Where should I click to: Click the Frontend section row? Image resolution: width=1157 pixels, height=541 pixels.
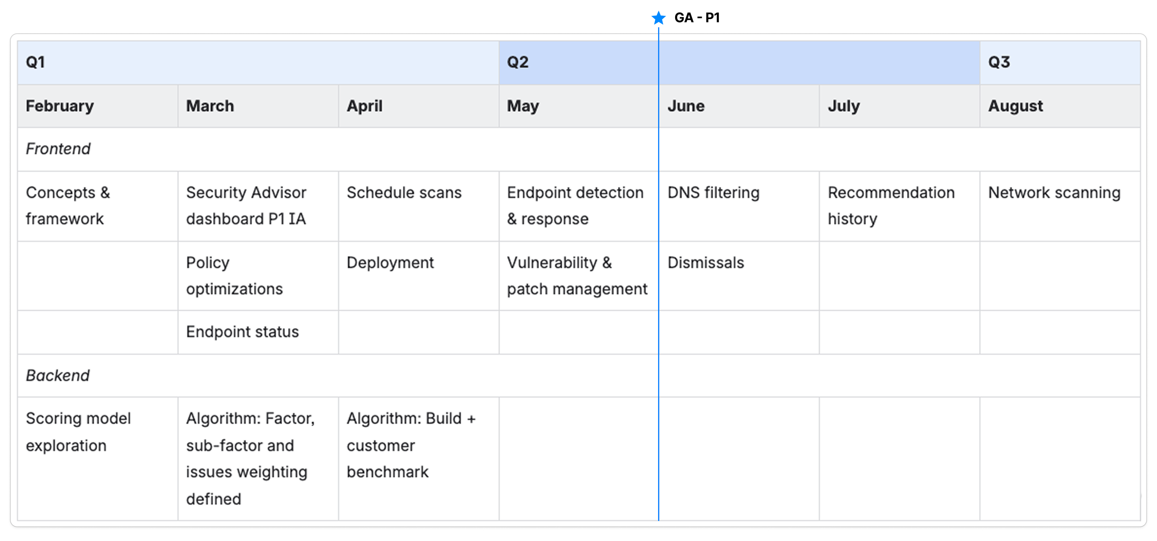(58, 149)
